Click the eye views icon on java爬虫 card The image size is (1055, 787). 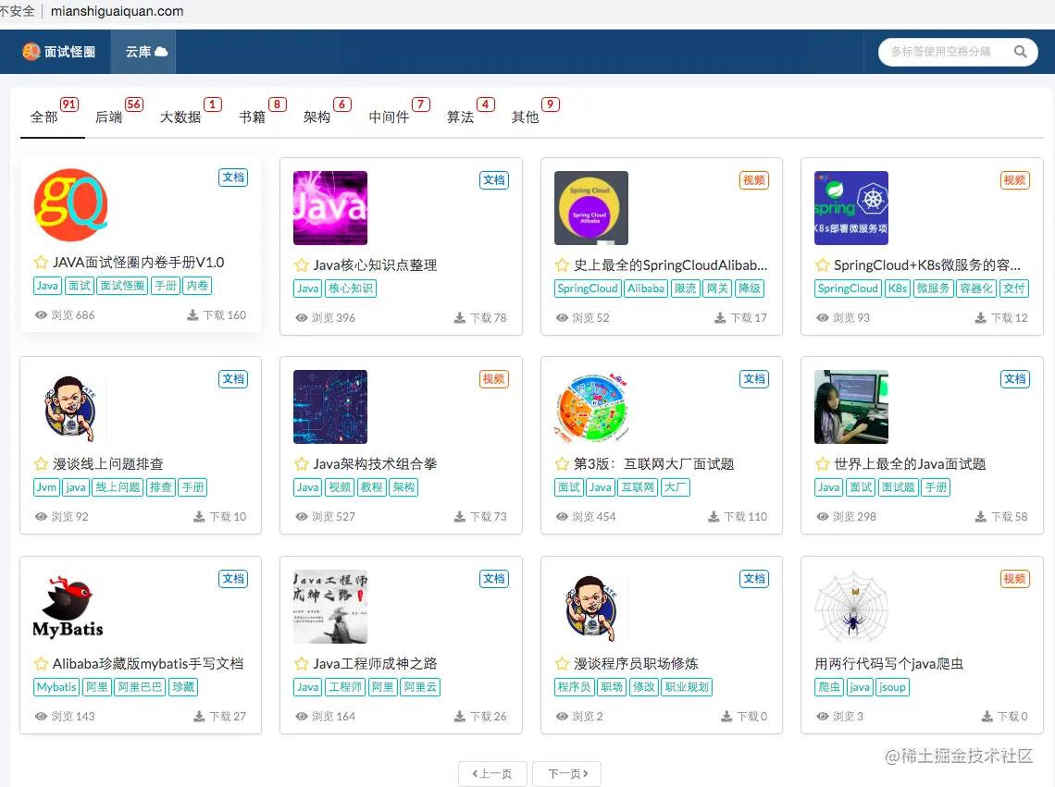click(x=822, y=717)
